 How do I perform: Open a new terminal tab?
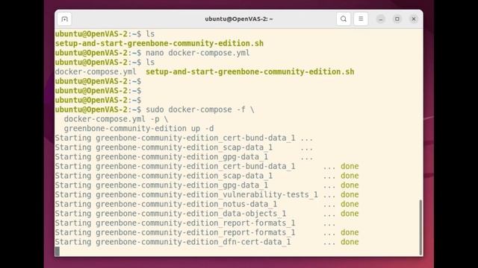64,19
